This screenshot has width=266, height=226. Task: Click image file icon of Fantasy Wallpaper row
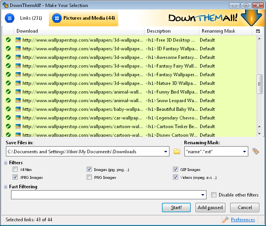coord(18,74)
